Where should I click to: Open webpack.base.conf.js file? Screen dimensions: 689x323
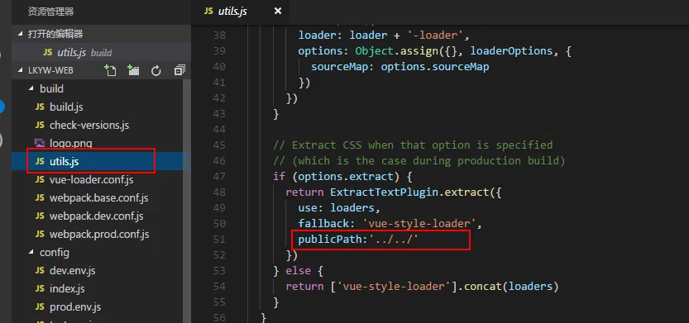coord(98,198)
